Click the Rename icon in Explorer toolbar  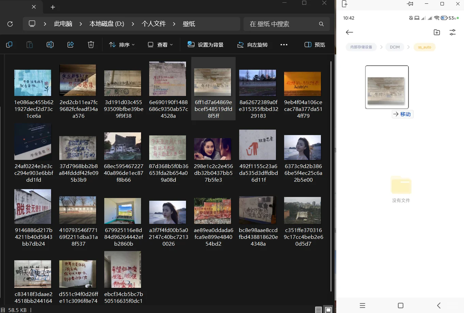point(50,45)
